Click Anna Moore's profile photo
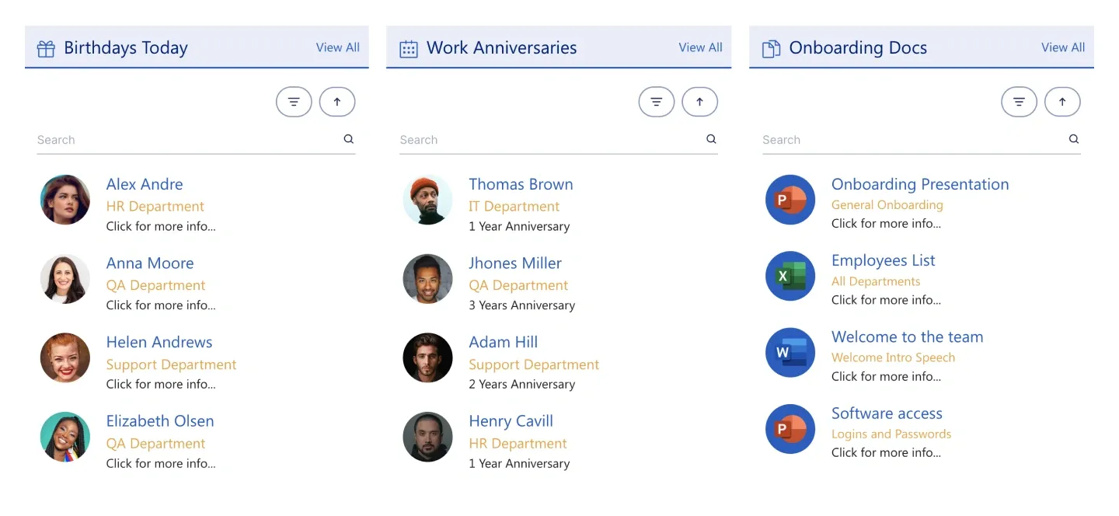1119x516 pixels. pyautogui.click(x=65, y=279)
